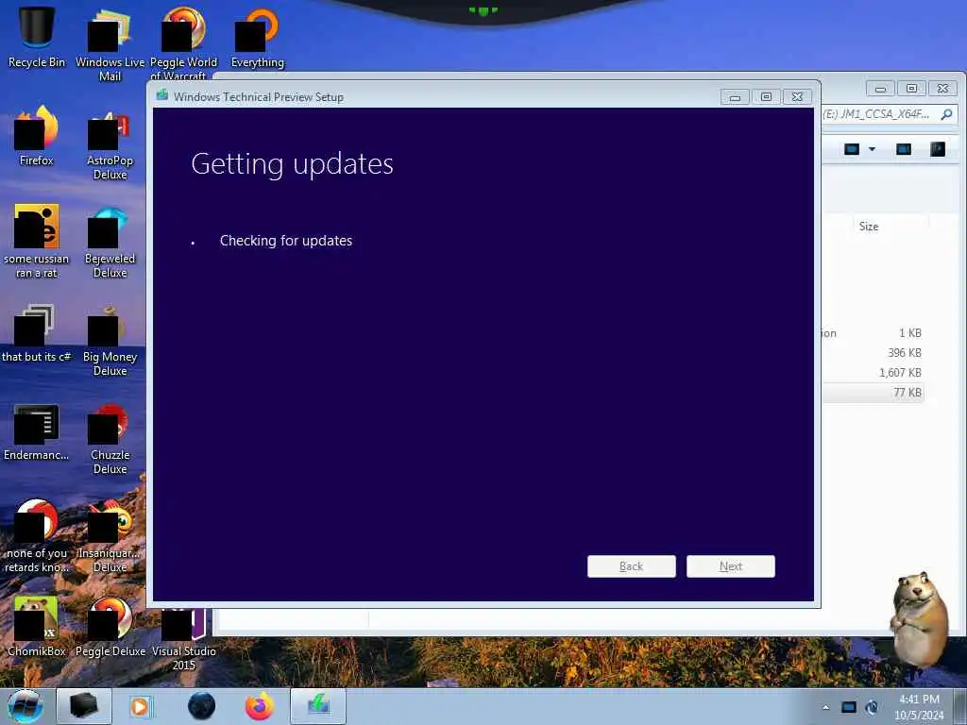The height and width of the screenshot is (725, 967).
Task: Select the Endermanc... desktop icon
Action: point(37,431)
